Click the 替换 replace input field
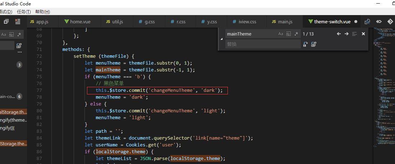The width and height of the screenshot is (395, 164). [x=263, y=44]
